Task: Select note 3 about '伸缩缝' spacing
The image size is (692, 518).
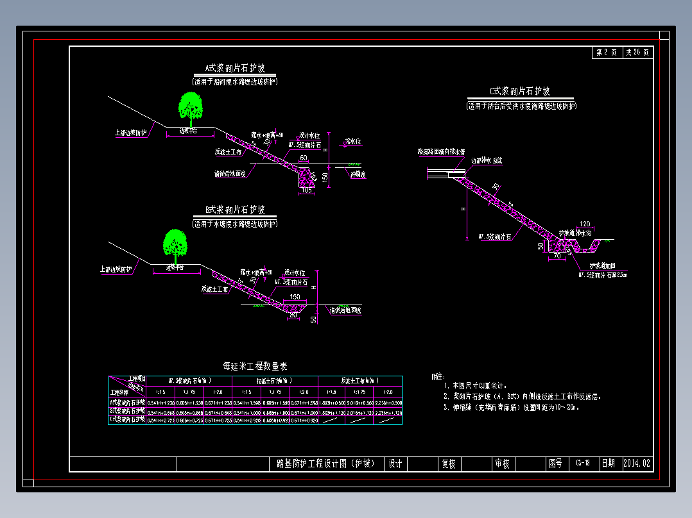Action: (x=511, y=407)
